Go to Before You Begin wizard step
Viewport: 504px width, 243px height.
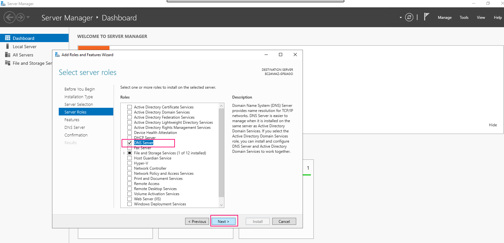[79, 89]
